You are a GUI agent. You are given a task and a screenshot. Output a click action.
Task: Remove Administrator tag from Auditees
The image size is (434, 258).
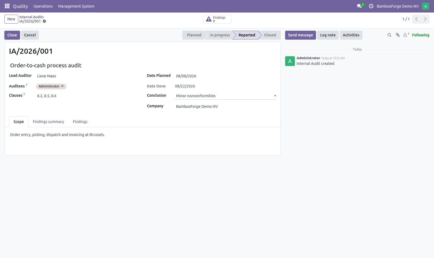(62, 86)
